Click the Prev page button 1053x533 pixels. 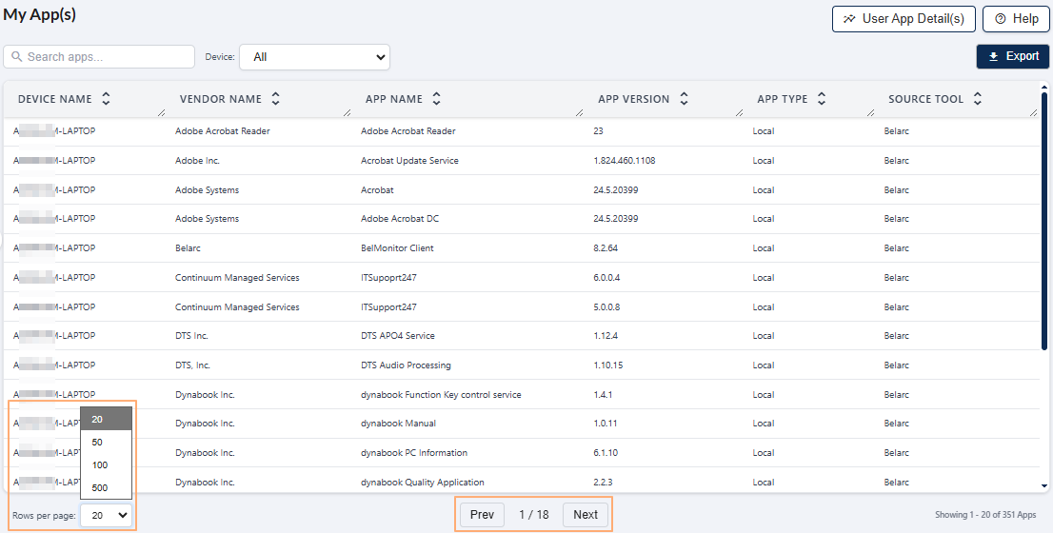click(x=482, y=515)
